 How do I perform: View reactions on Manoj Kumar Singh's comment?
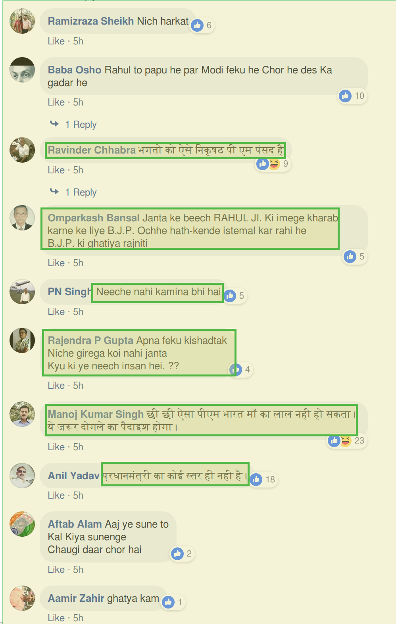(x=347, y=441)
